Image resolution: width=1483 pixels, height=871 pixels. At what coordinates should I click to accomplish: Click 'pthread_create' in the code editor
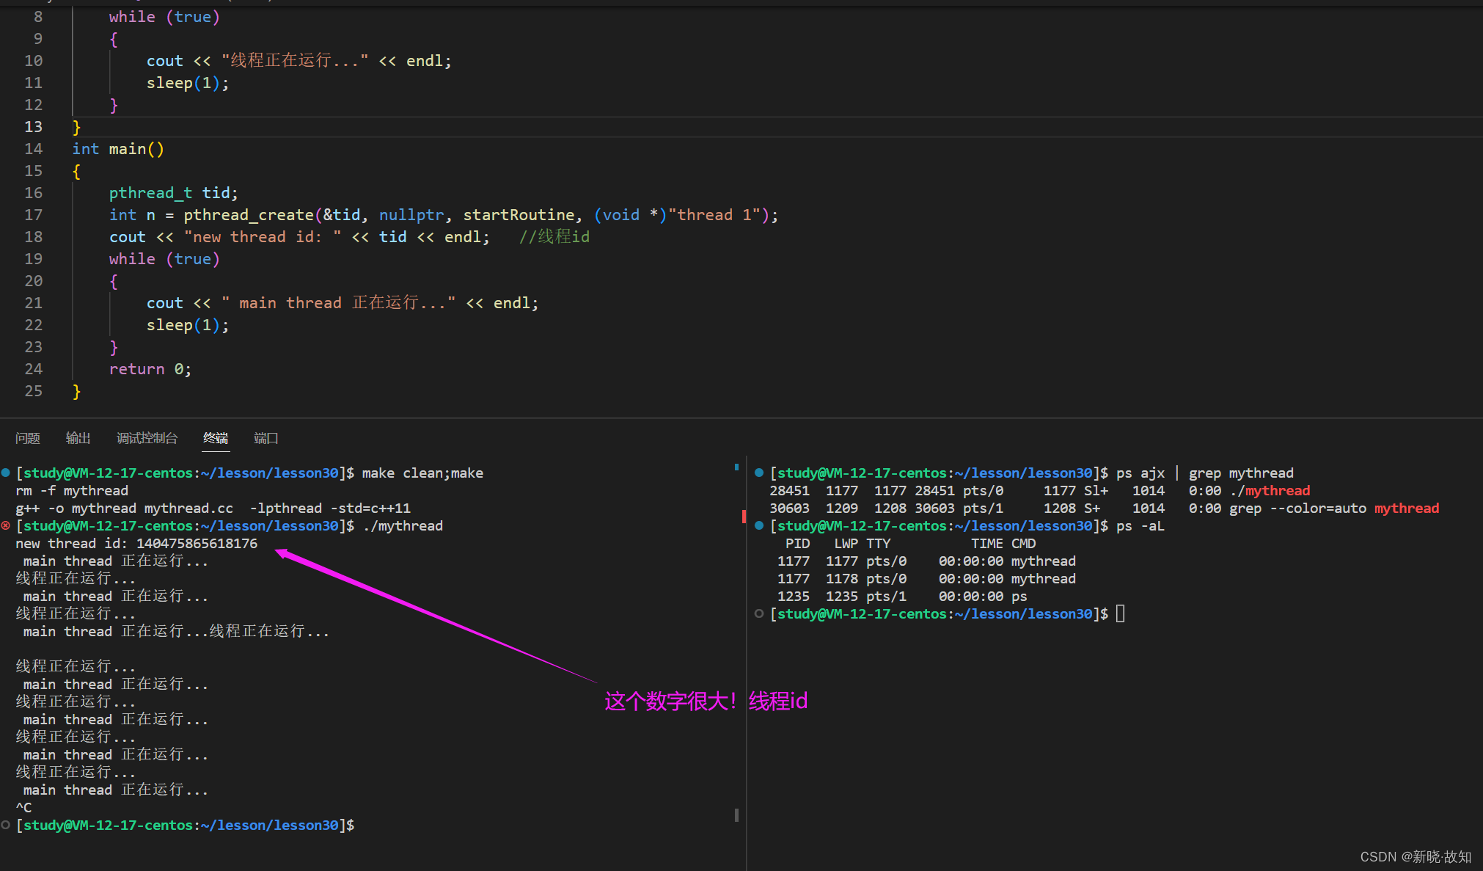pos(249,215)
